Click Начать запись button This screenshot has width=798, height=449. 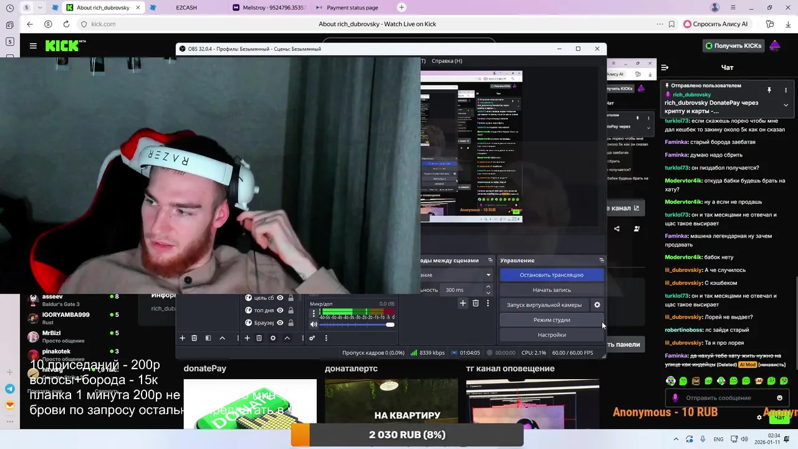[x=552, y=290]
